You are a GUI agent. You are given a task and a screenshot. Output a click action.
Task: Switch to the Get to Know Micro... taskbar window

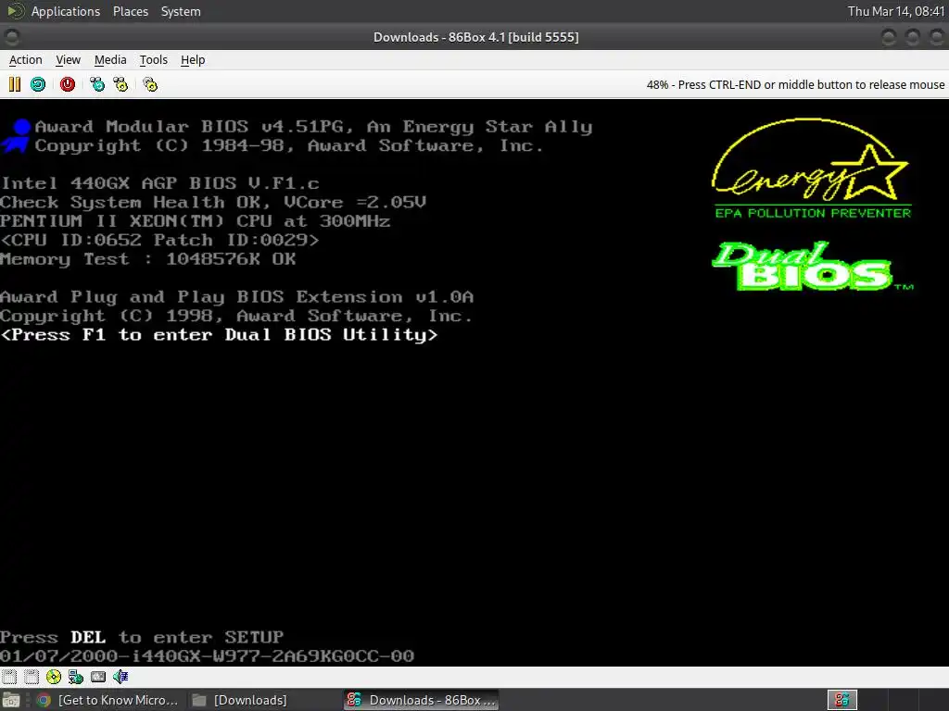(109, 700)
